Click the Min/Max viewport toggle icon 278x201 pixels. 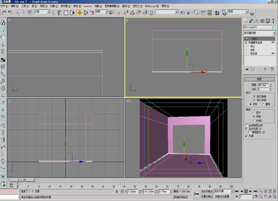pos(275,196)
